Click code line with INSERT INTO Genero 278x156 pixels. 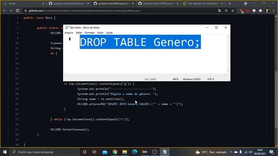pos(130,104)
